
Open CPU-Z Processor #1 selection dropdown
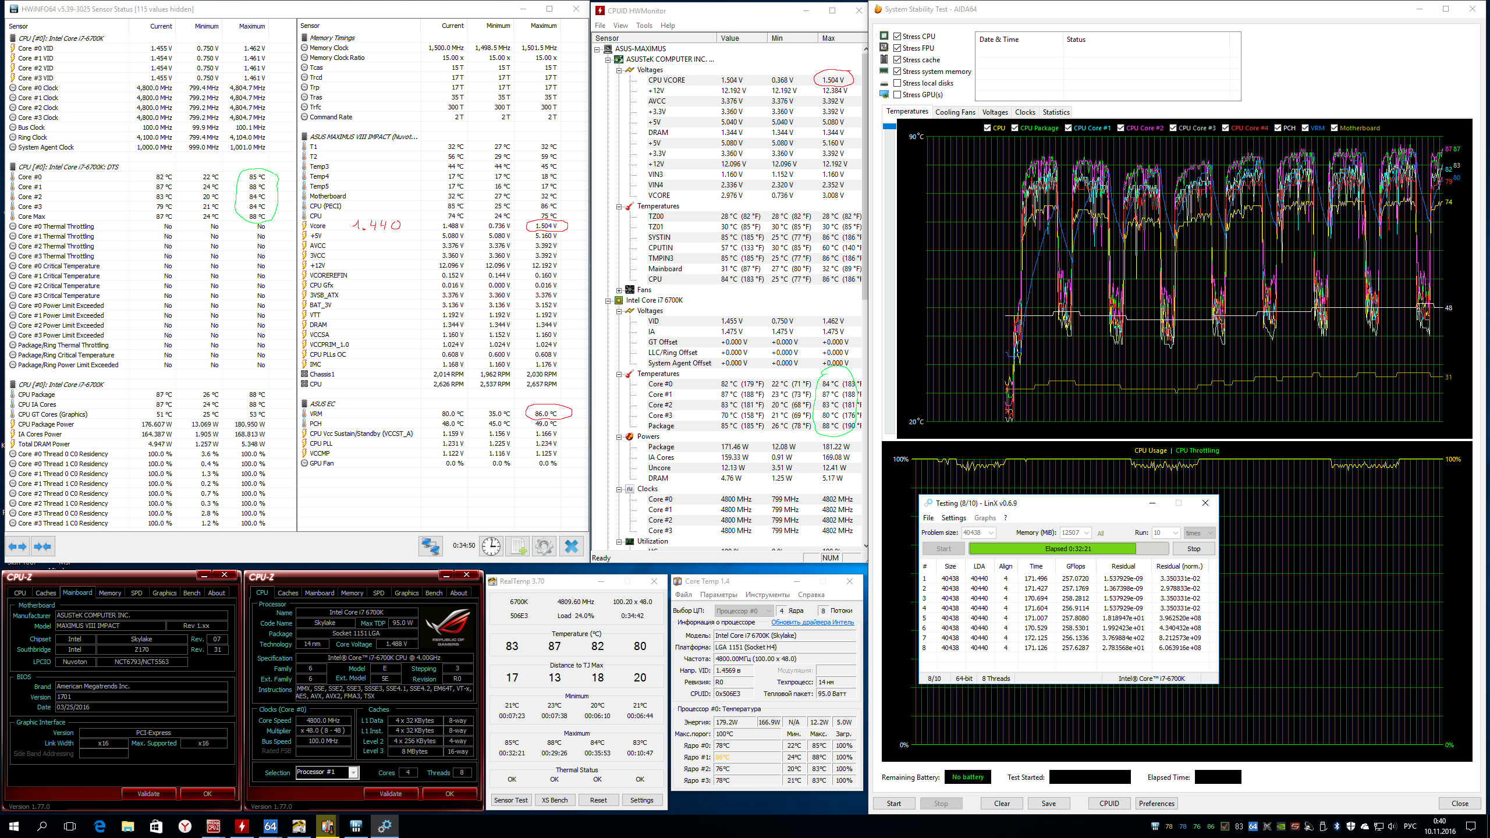coord(353,772)
